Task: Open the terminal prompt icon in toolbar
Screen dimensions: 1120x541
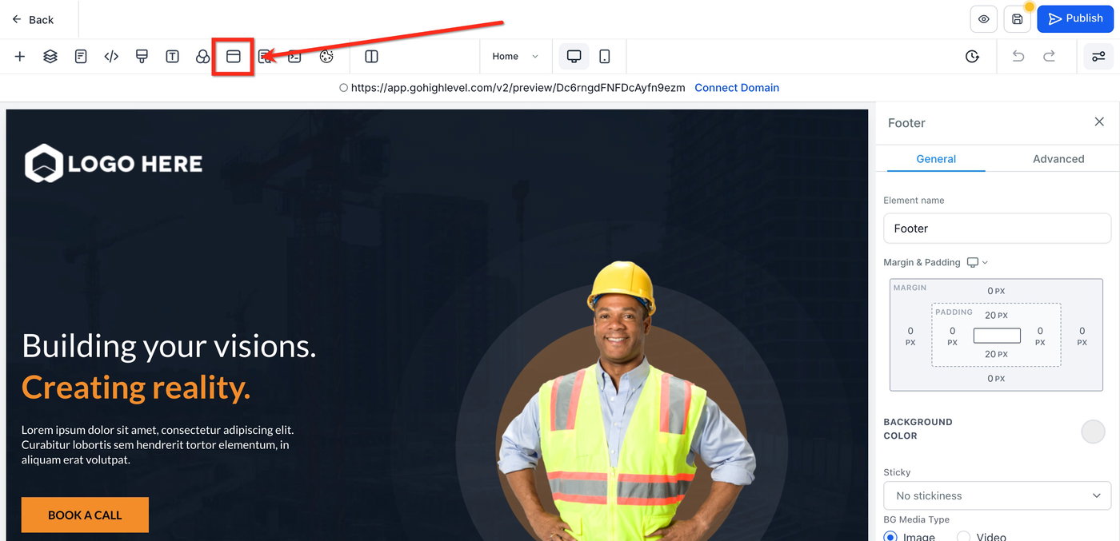Action: 294,57
